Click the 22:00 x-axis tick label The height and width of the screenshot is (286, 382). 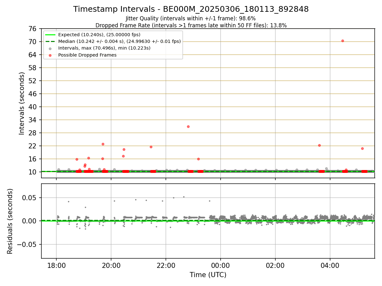click(x=166, y=265)
